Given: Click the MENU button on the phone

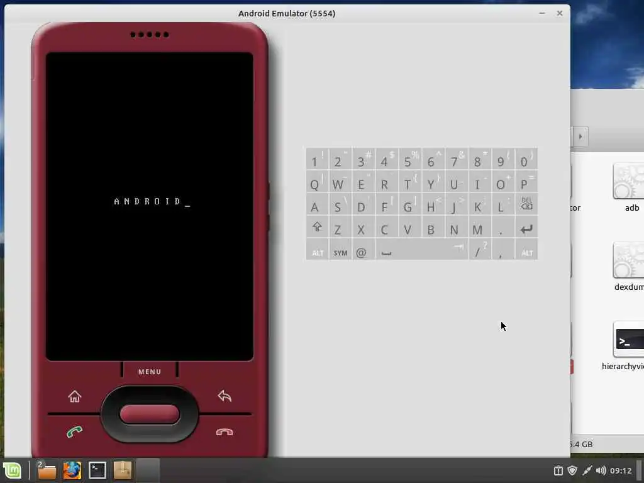Looking at the screenshot, I should 150,371.
